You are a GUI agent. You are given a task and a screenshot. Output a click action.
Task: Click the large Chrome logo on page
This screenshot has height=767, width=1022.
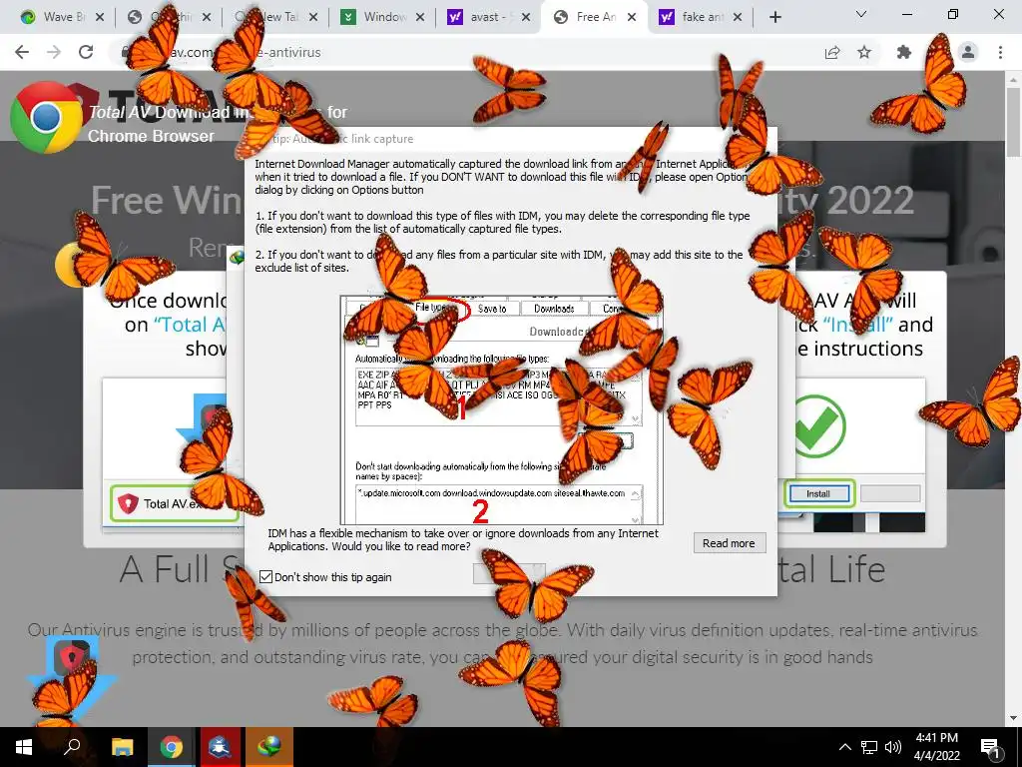coord(46,118)
